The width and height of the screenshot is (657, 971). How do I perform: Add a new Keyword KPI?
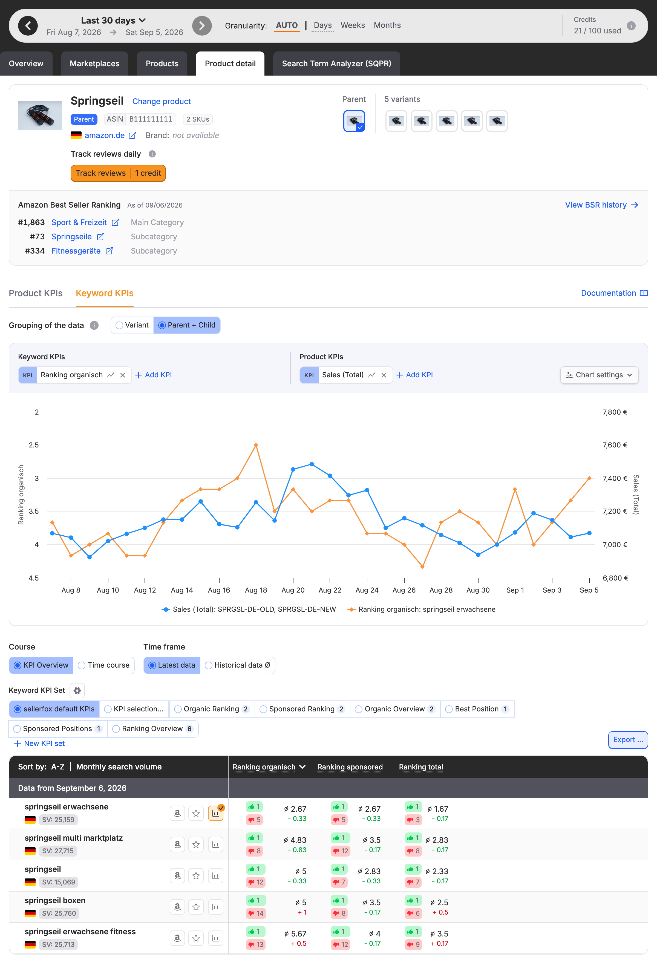point(153,375)
